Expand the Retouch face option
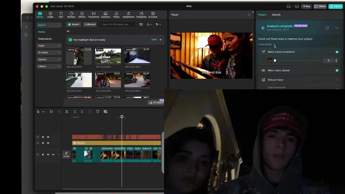The width and height of the screenshot is (345, 194). [337, 80]
